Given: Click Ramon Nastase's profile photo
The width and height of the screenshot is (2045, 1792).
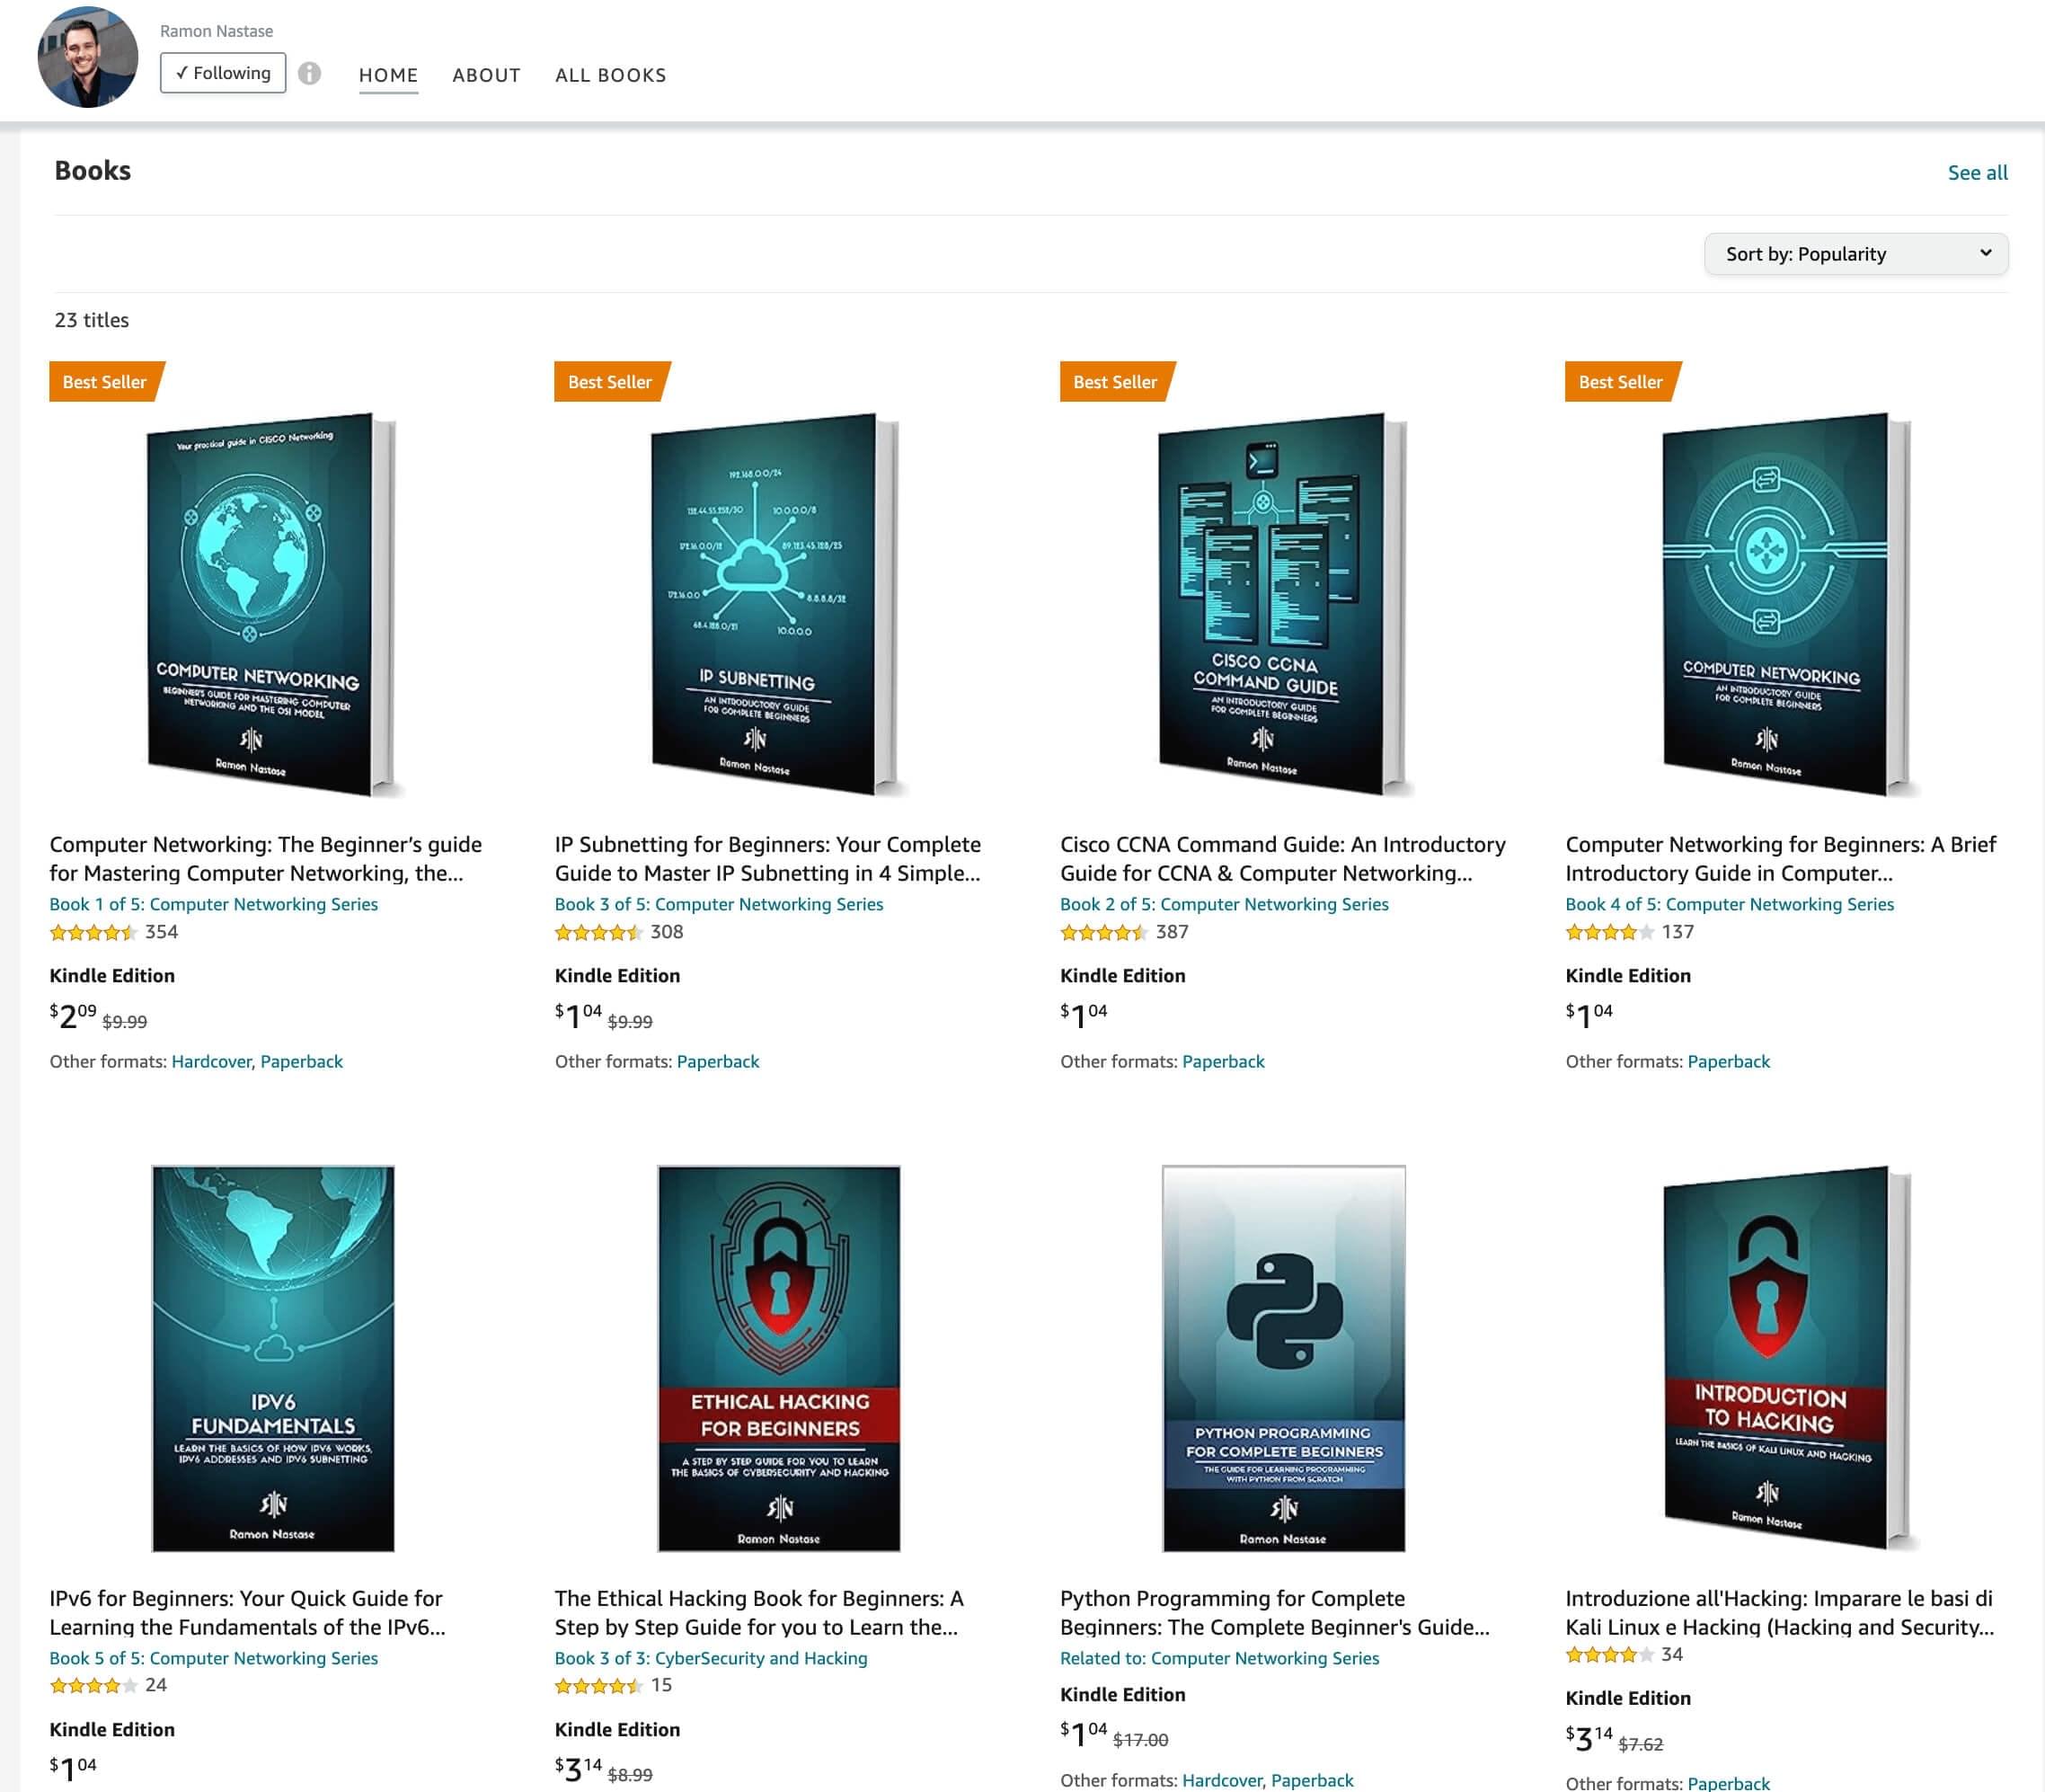Looking at the screenshot, I should click(88, 57).
